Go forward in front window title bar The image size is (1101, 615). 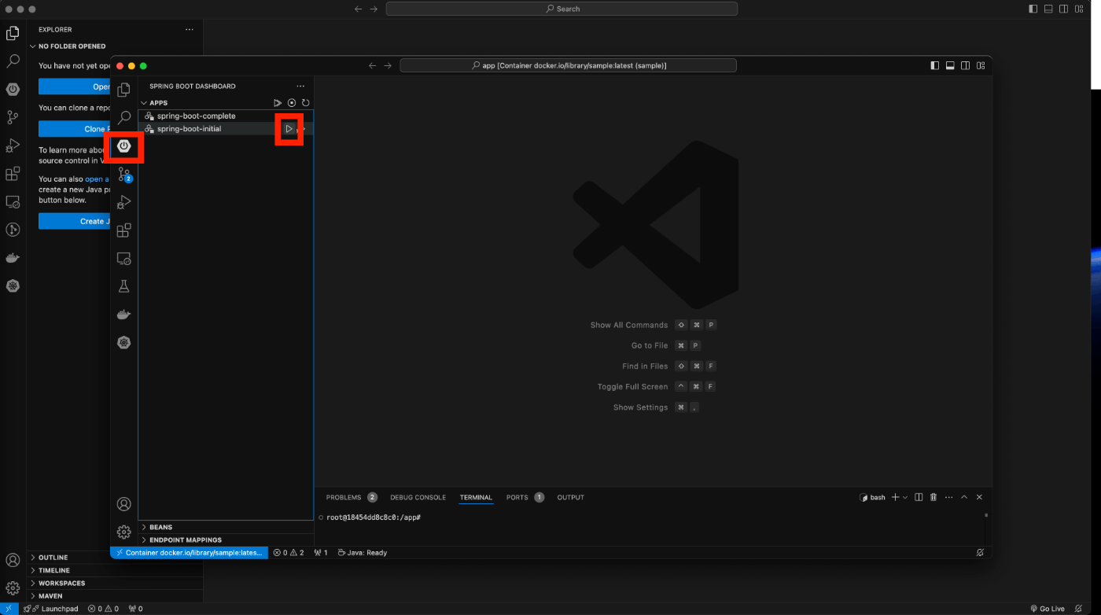(x=387, y=66)
